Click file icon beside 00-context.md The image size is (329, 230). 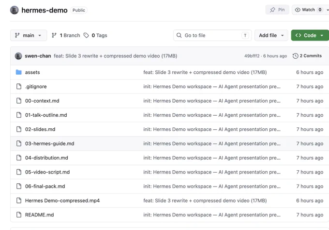[x=19, y=101]
